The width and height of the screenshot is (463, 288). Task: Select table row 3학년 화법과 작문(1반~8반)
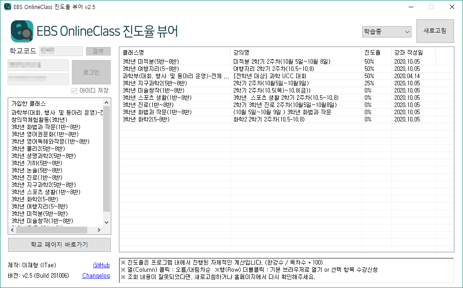[x=286, y=112]
